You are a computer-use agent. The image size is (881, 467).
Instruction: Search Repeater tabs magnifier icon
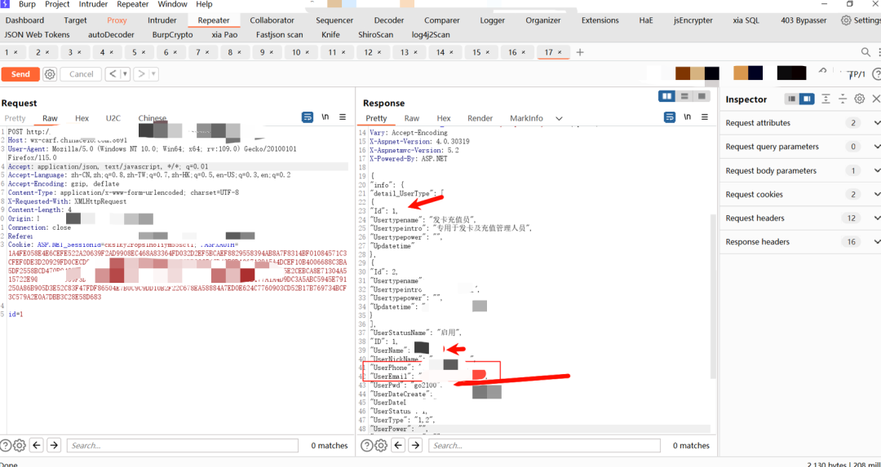click(x=866, y=52)
